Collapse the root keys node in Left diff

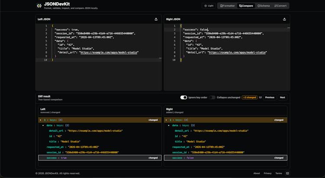tap(41, 120)
